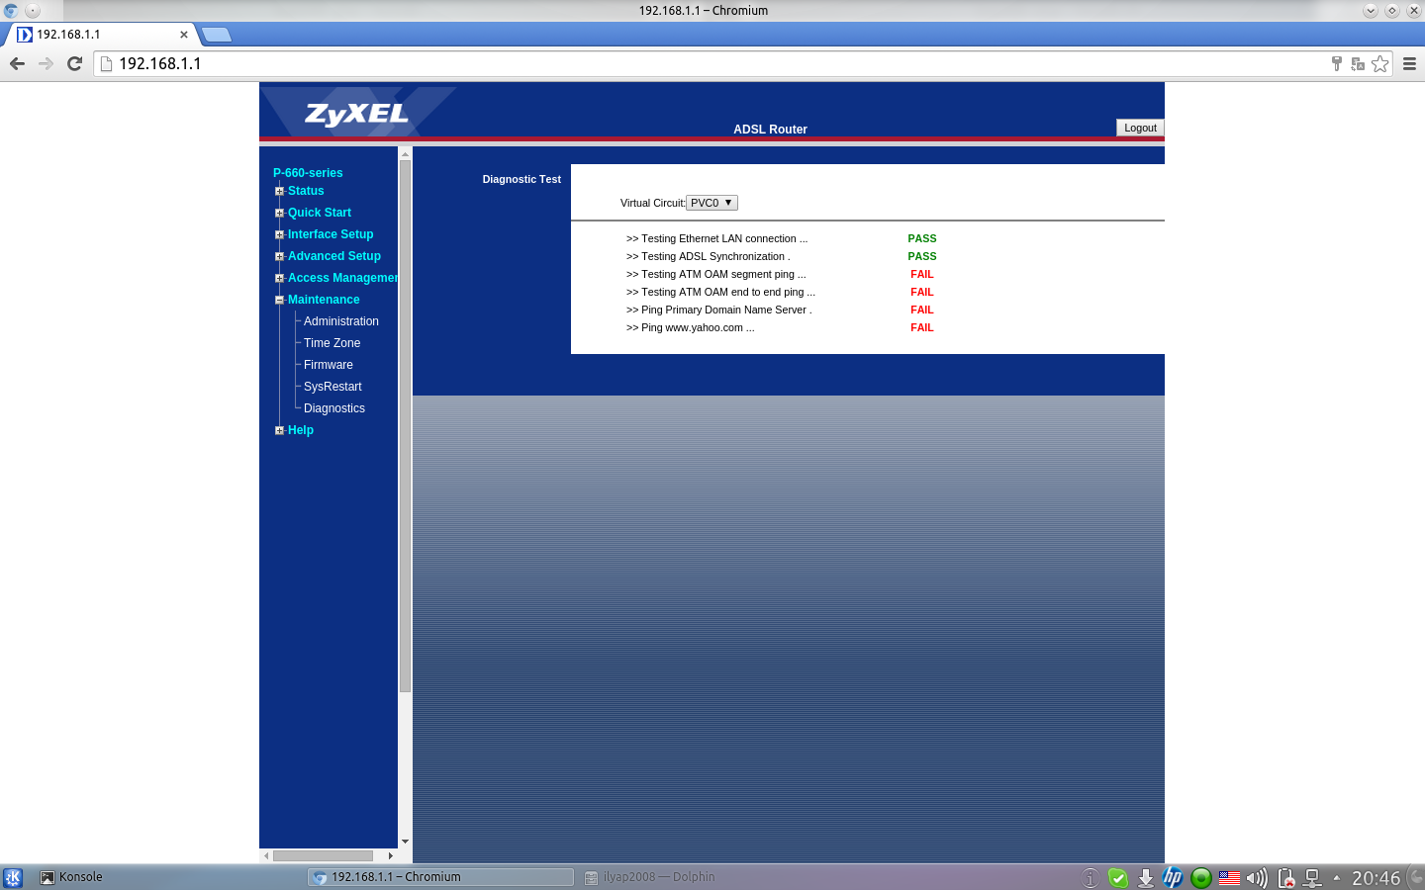This screenshot has width=1425, height=890.
Task: Expand the Advanced Setup tree node
Action: click(279, 257)
